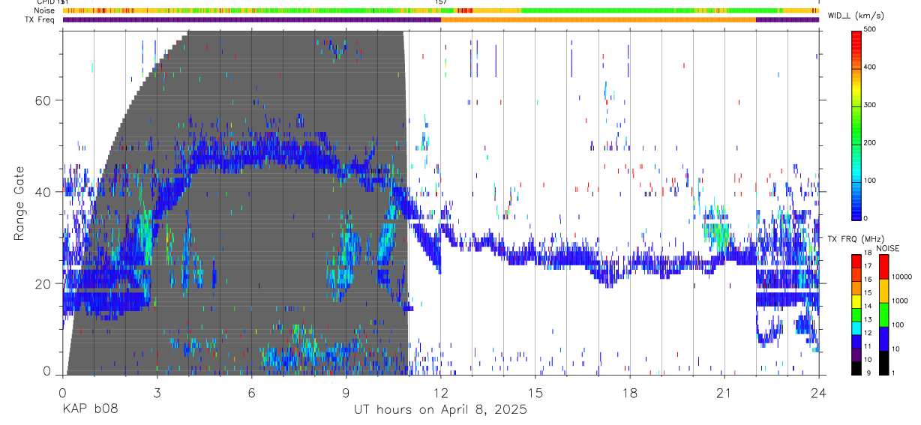Click the purple segment of the TX Freq strip
The image size is (921, 425).
coord(251,19)
